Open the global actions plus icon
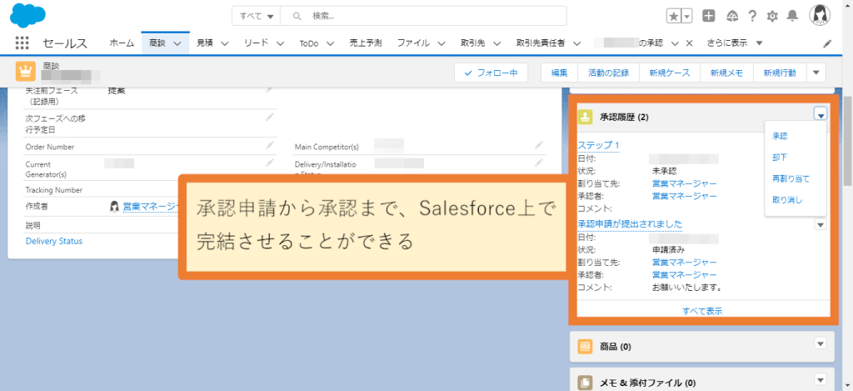This screenshot has height=391, width=853. point(708,16)
